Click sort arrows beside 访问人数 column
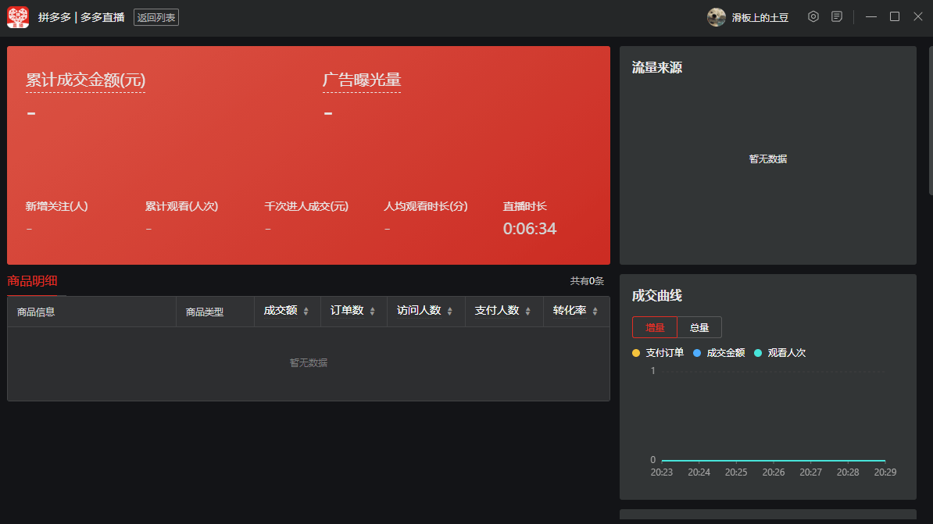Image resolution: width=933 pixels, height=524 pixels. pyautogui.click(x=449, y=311)
